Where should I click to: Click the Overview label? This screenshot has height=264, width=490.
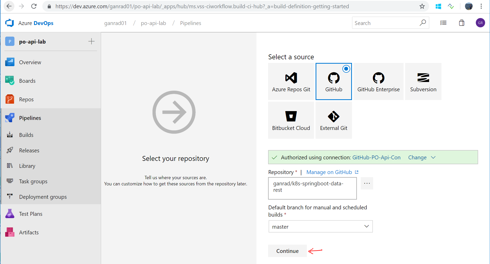click(30, 62)
